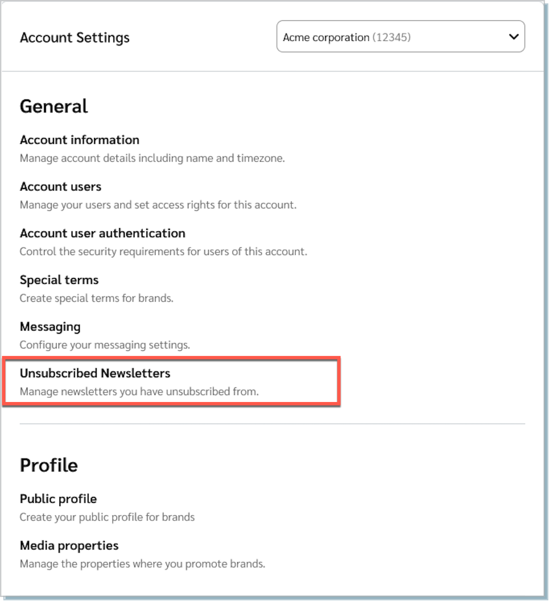Open Account user authentication
551x603 pixels.
click(x=103, y=233)
